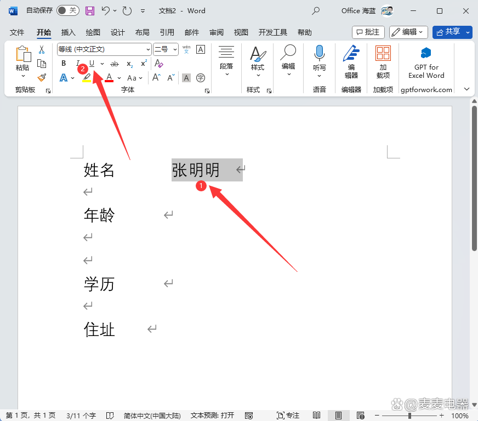Image resolution: width=478 pixels, height=421 pixels.
Task: Open the 编辑 editing mode button
Action: click(x=408, y=32)
